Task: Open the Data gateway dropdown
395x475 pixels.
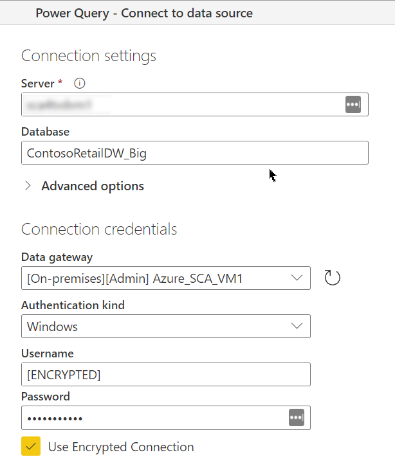Action: tap(165, 278)
